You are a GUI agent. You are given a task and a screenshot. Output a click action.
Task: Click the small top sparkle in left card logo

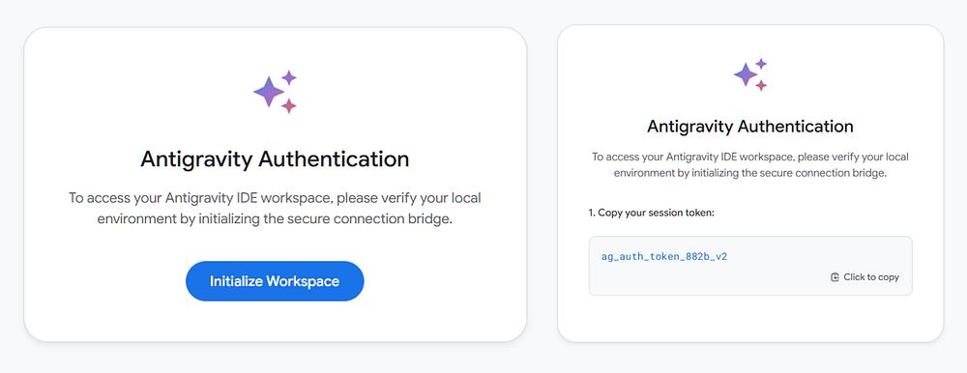(x=288, y=77)
